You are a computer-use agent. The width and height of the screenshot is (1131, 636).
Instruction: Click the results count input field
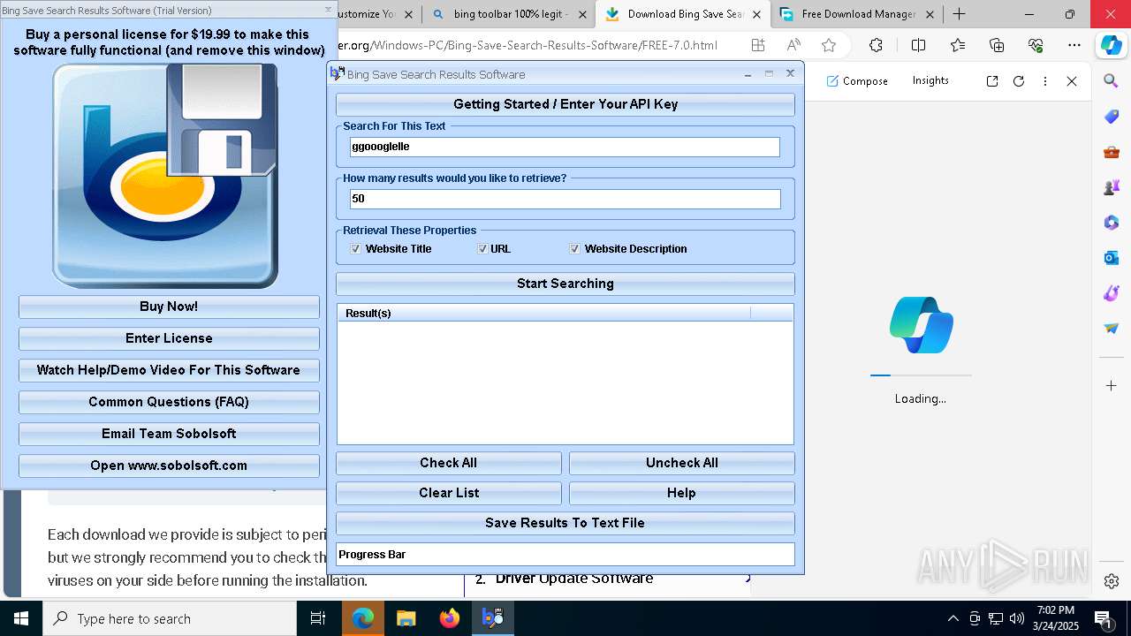[565, 199]
